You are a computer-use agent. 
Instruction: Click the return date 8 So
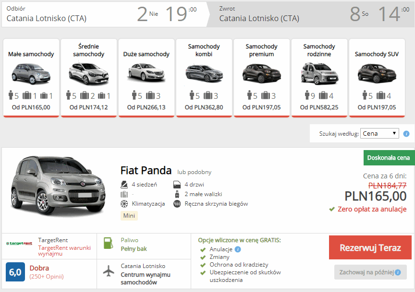359,14
